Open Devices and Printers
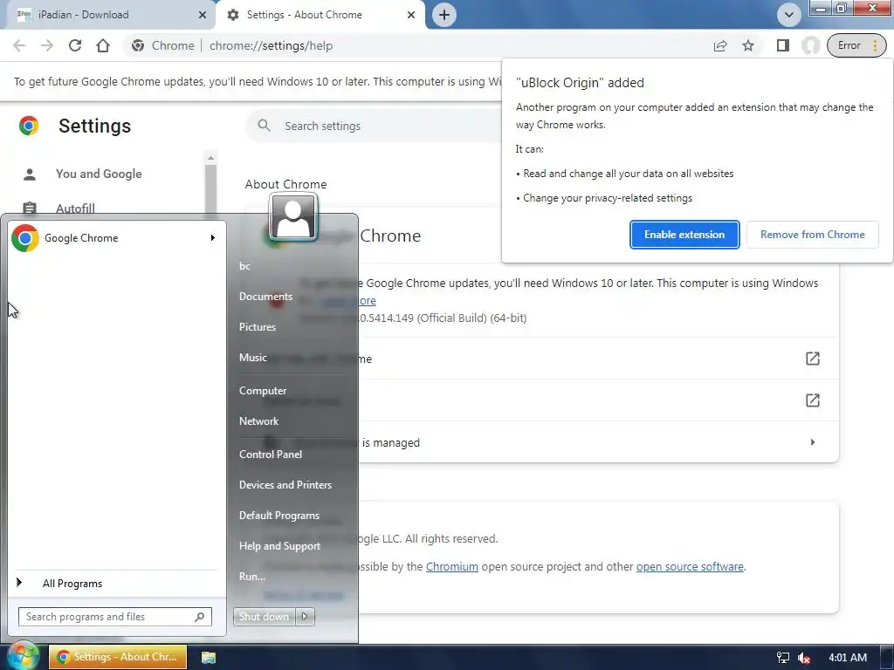 [285, 485]
